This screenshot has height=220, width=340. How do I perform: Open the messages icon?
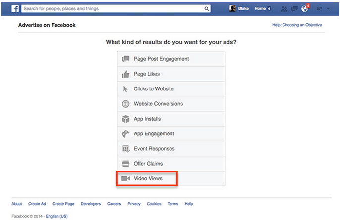coord(294,9)
